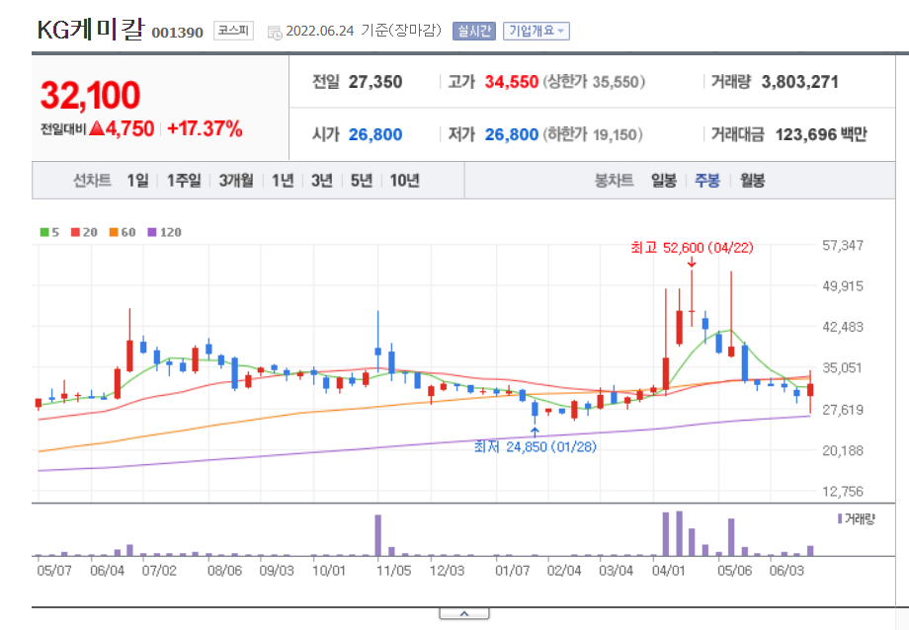
Task: Select the 5년 line chart period
Action: tap(362, 181)
